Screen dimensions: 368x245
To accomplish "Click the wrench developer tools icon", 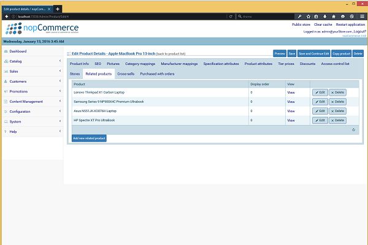I will click(x=299, y=17).
